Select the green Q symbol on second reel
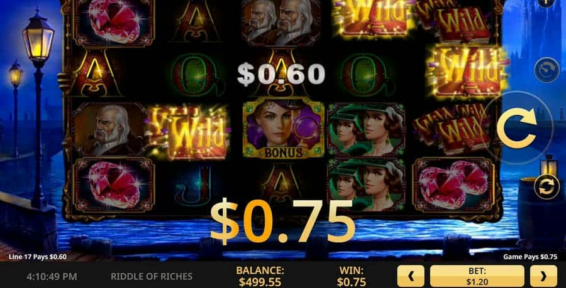566x288 pixels. 197,74
